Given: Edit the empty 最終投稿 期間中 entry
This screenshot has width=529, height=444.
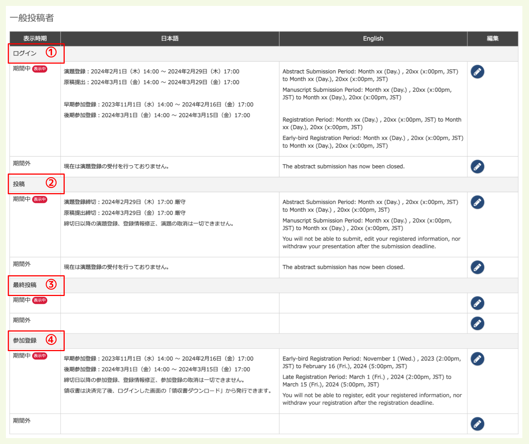Looking at the screenshot, I should pos(477,303).
